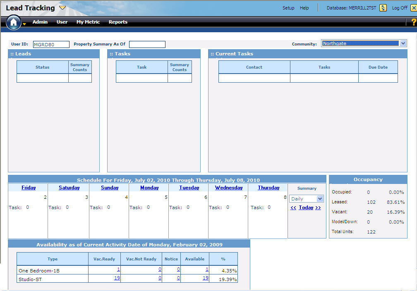Open the Saturday schedule link
Image resolution: width=417 pixels, height=291 pixels.
[69, 188]
